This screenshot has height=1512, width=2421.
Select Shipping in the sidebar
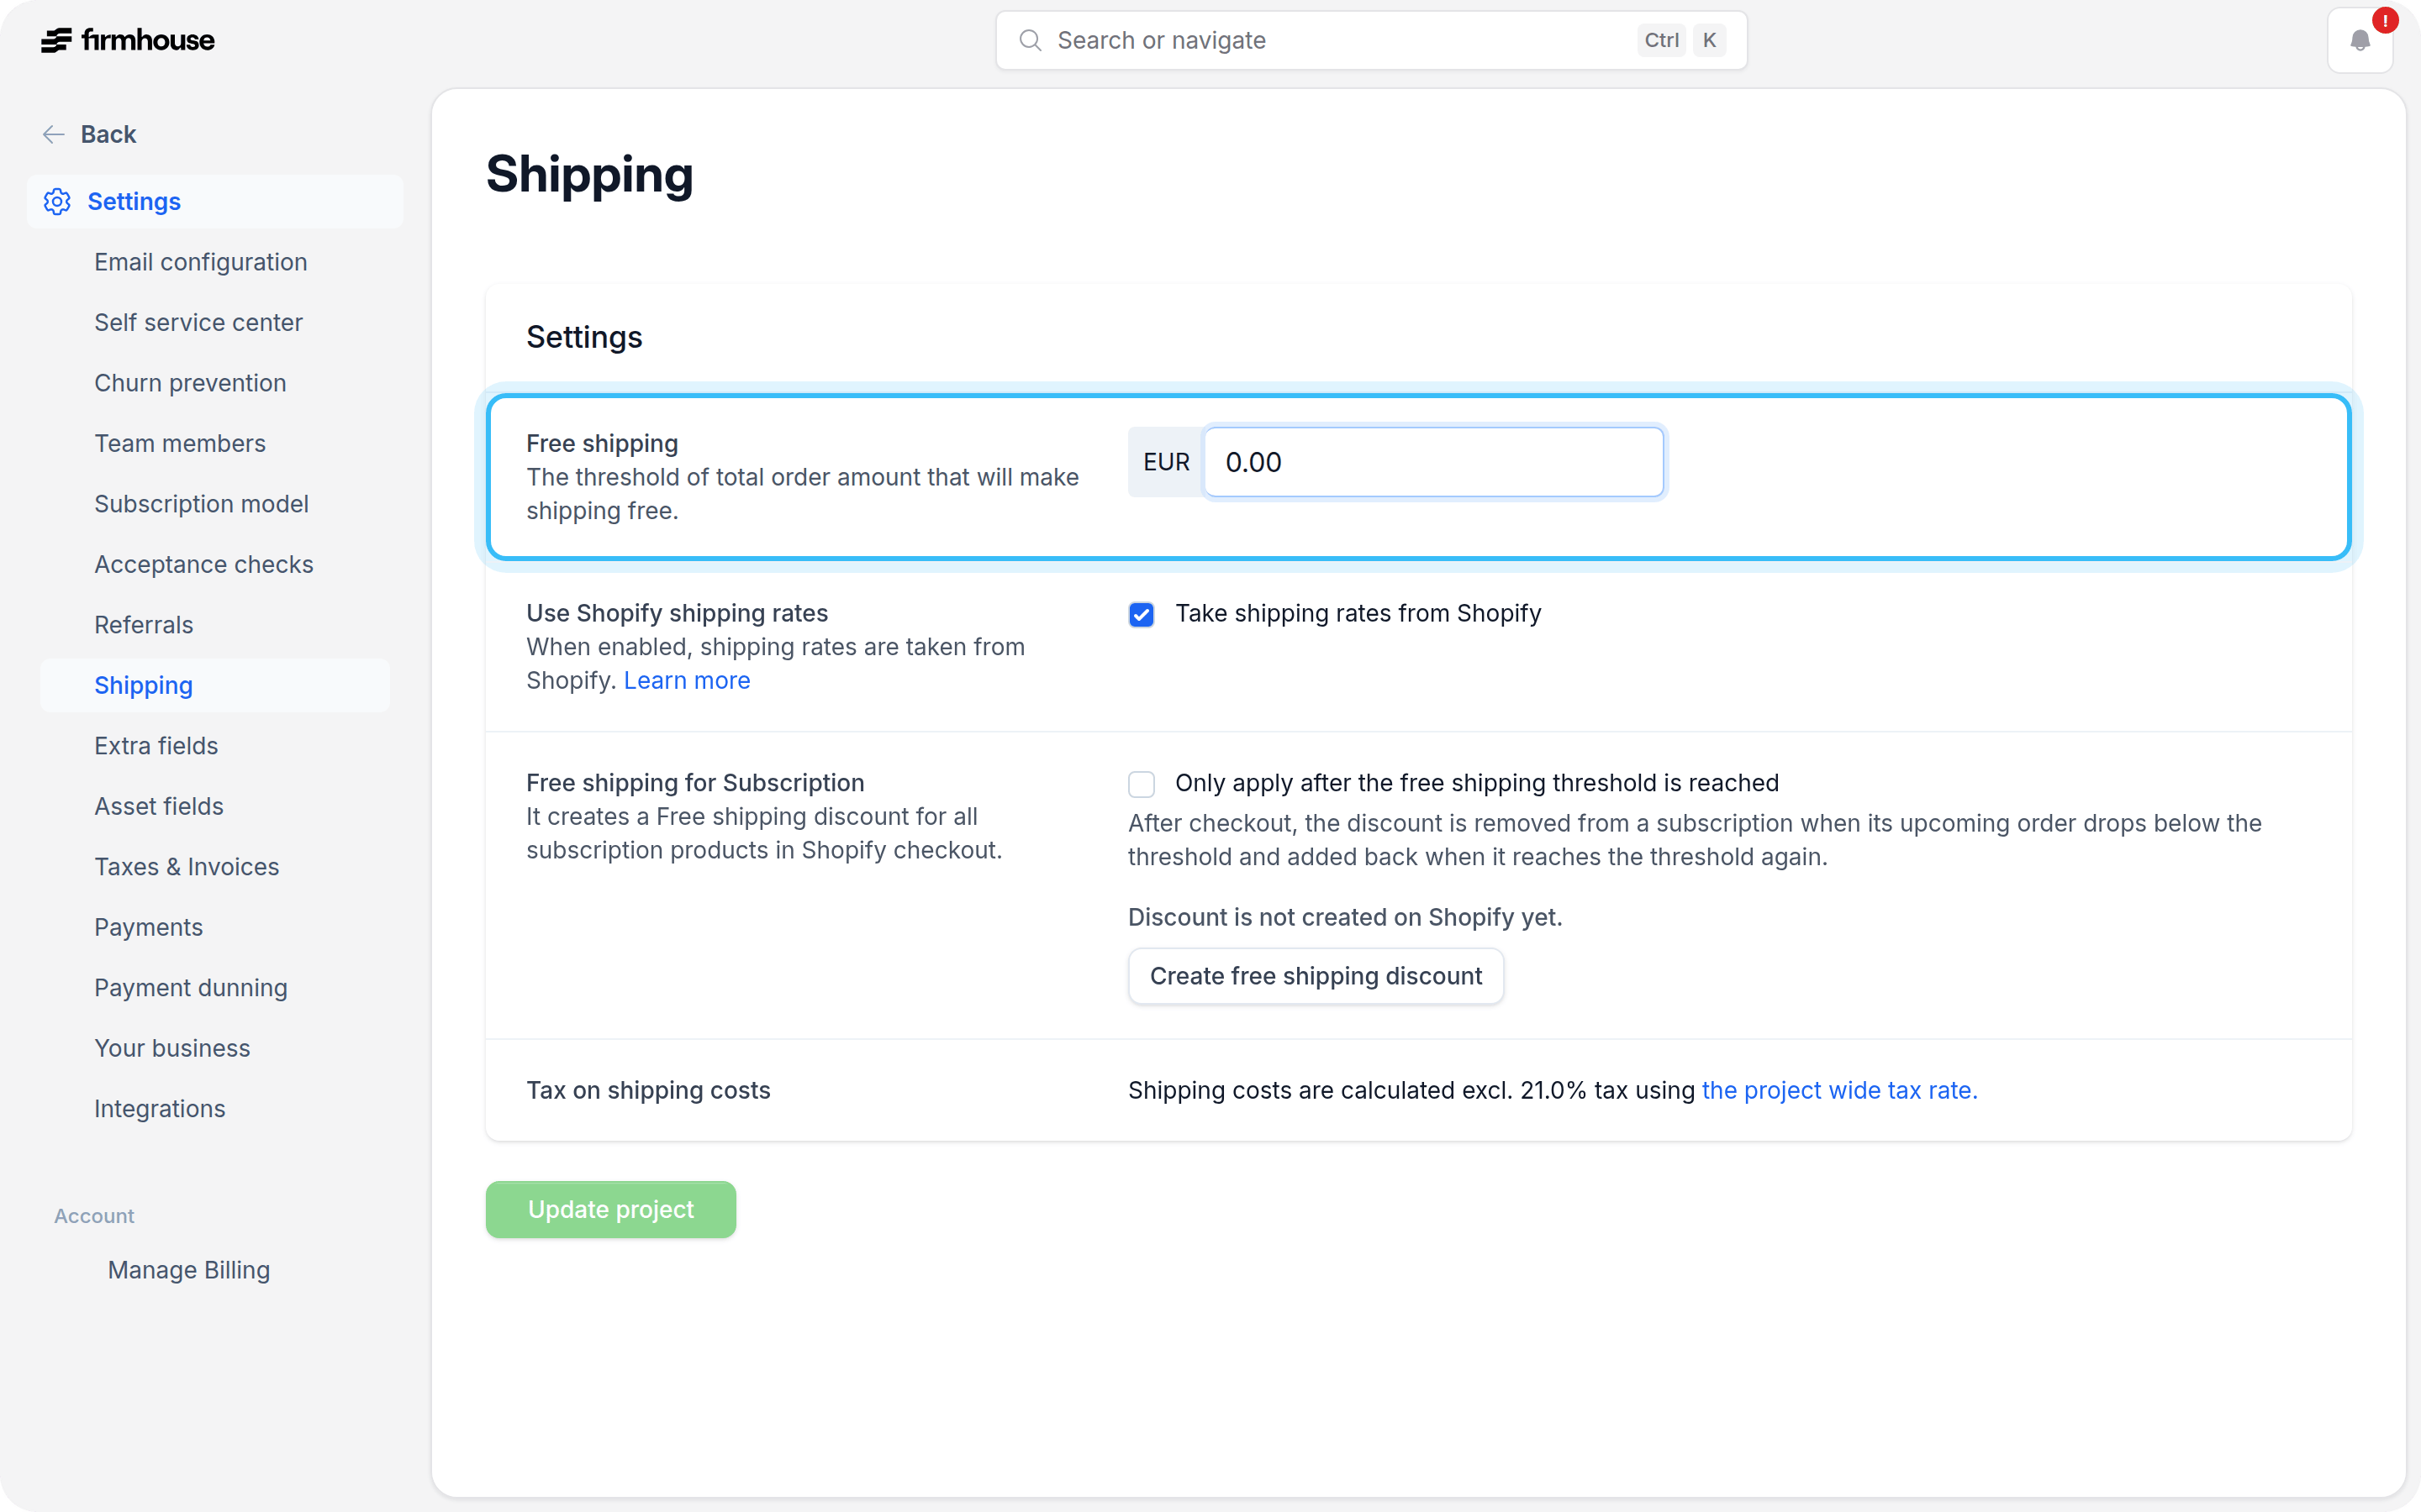(215, 685)
